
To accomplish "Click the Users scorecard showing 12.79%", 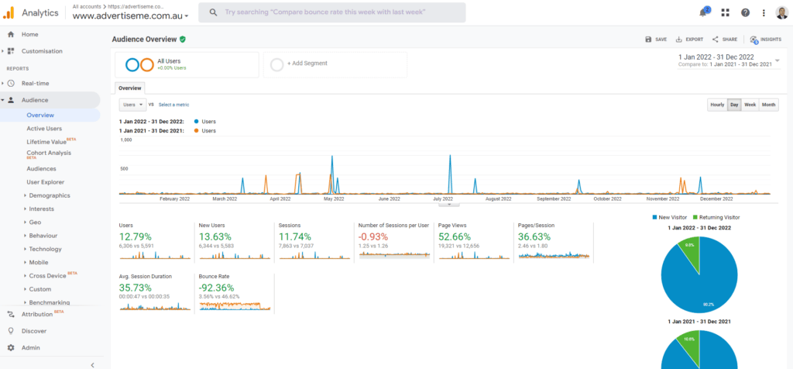I will [155, 241].
